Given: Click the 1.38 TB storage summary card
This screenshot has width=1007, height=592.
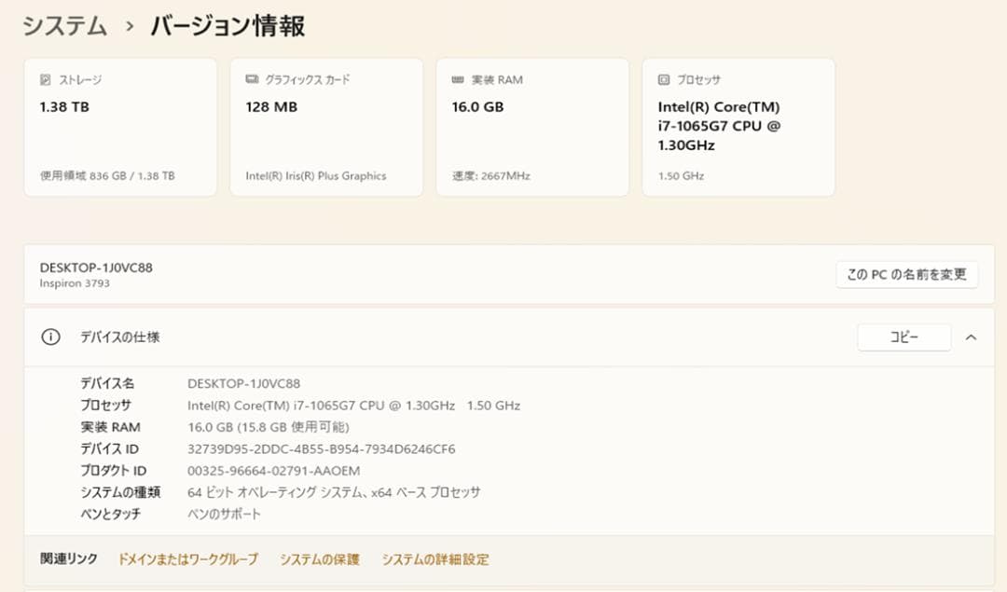Looking at the screenshot, I should [x=119, y=126].
